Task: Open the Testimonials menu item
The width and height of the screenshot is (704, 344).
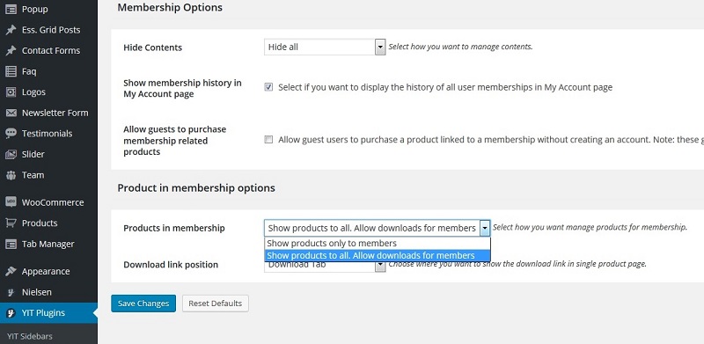Action: (47, 134)
